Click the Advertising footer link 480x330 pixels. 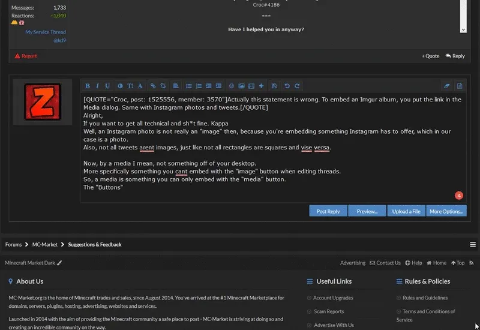pos(353,263)
